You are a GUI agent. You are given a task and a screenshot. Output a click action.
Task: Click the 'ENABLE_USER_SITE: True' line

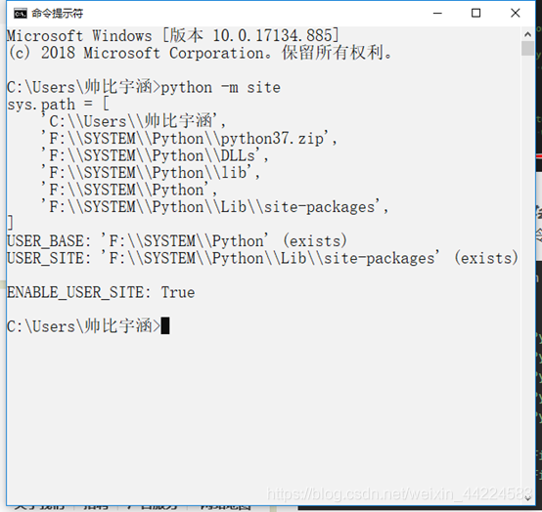101,292
